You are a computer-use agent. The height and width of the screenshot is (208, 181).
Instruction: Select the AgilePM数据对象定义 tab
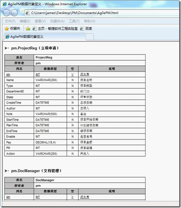(x=45, y=37)
